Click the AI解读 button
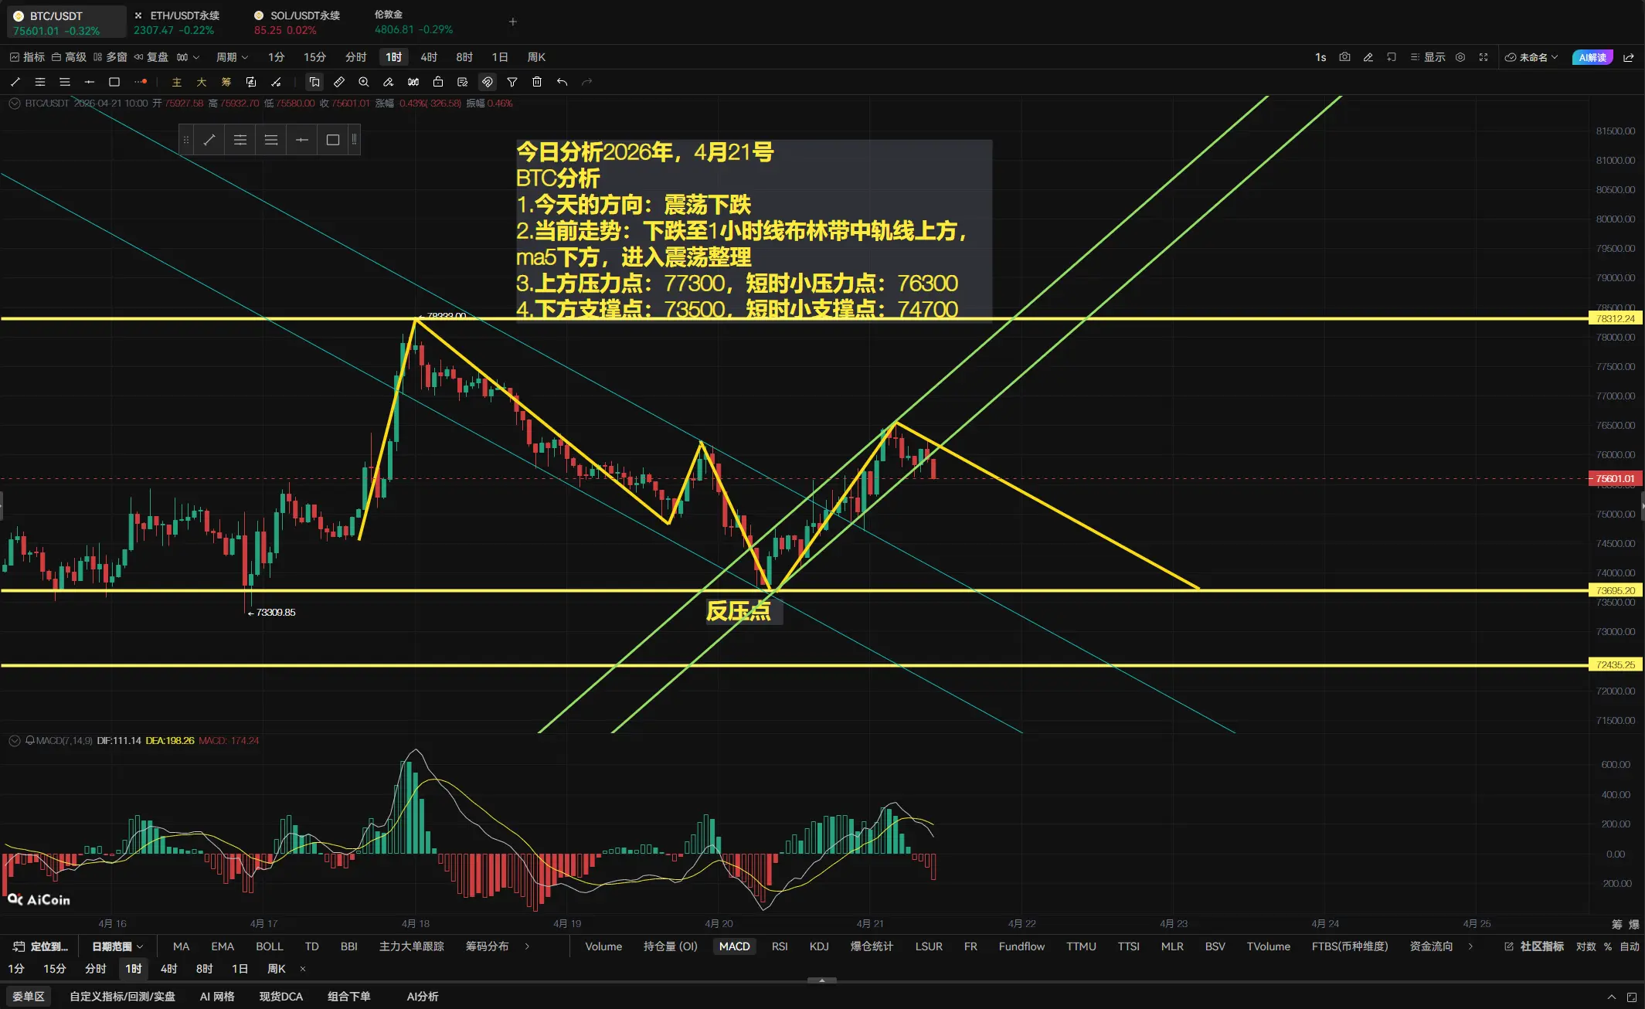 coord(1592,57)
